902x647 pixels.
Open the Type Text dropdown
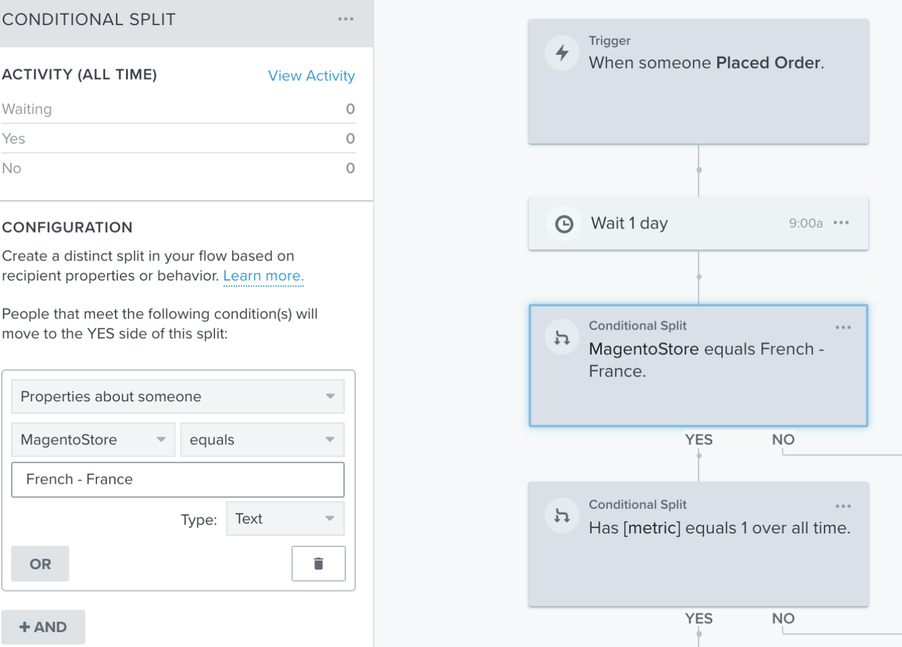[285, 519]
